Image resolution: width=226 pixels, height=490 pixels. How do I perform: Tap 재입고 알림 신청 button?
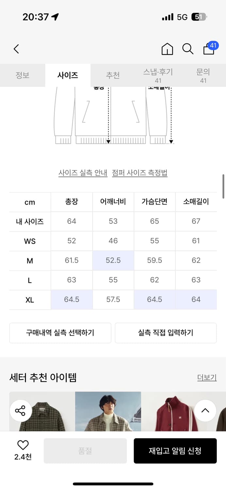point(175,451)
